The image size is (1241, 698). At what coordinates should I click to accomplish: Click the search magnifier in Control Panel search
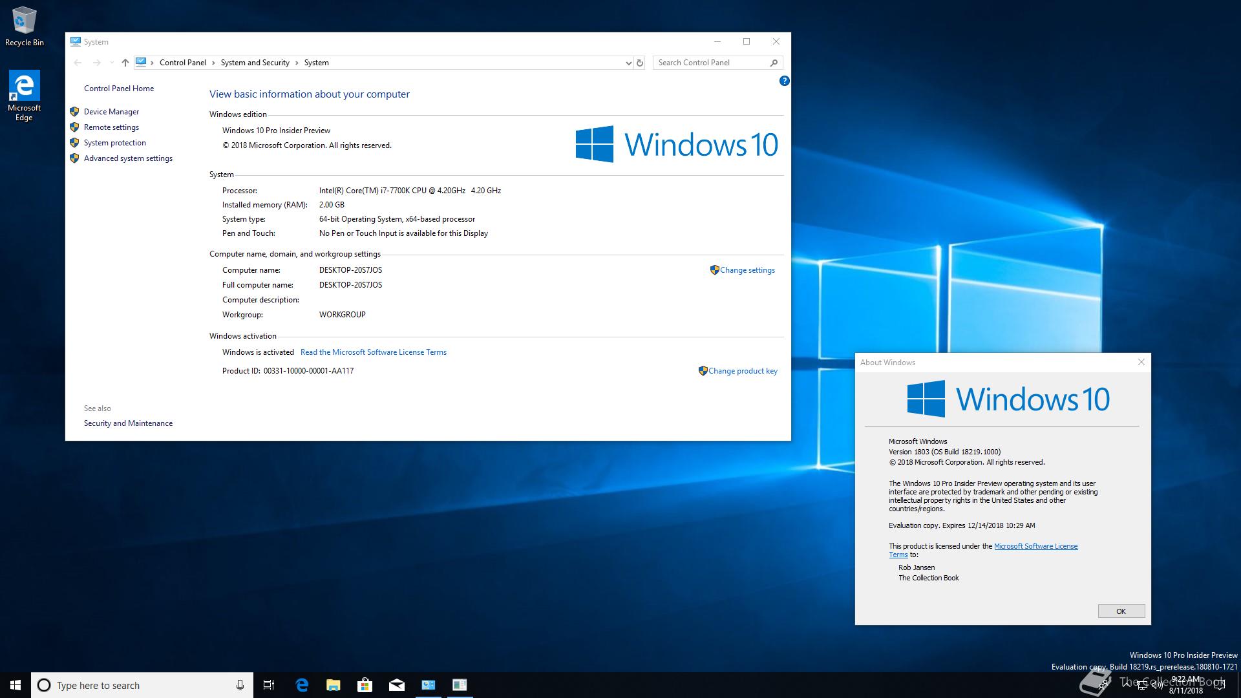pos(774,63)
